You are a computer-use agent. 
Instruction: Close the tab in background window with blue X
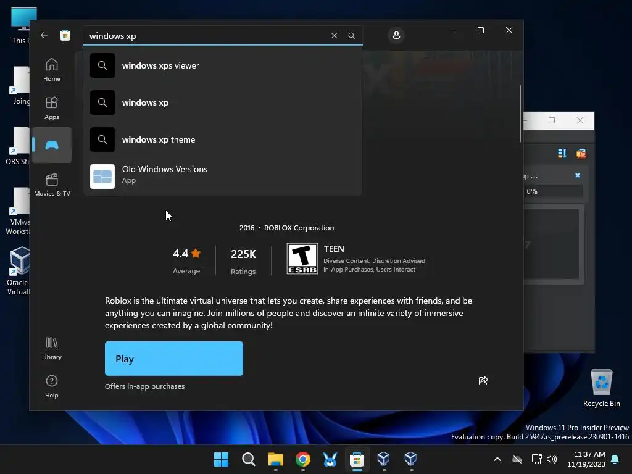click(x=578, y=175)
